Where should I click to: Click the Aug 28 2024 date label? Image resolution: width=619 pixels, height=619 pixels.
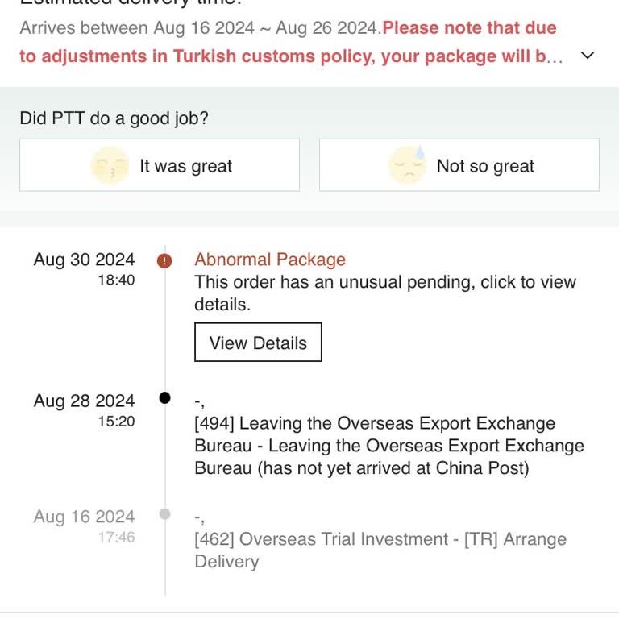[84, 401]
